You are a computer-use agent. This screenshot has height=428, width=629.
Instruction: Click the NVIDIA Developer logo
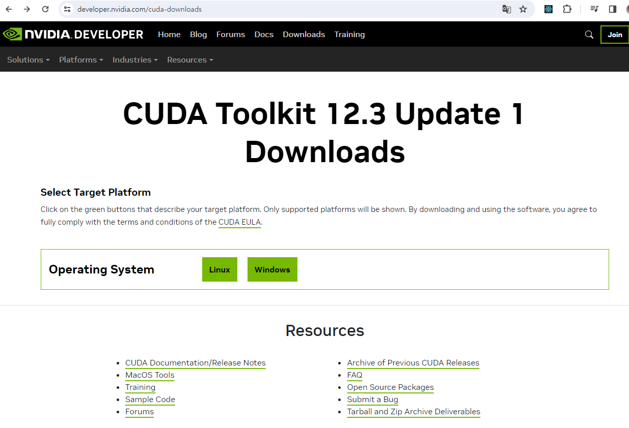73,34
